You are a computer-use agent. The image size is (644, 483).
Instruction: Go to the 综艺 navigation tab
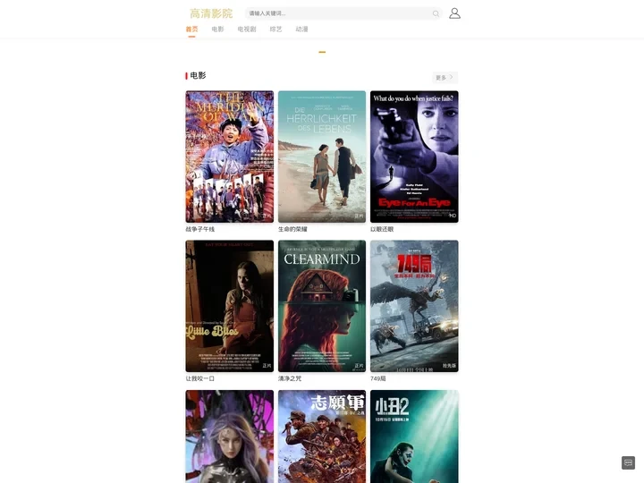(275, 30)
